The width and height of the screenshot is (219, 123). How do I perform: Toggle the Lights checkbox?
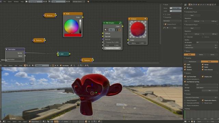coord(185,65)
